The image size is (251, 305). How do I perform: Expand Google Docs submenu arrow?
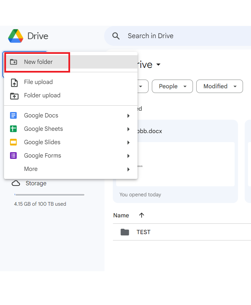tap(128, 116)
